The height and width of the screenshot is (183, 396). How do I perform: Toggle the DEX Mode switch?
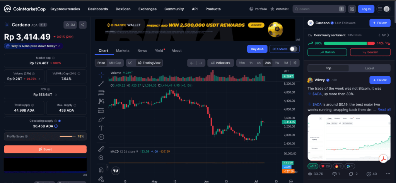click(x=293, y=49)
